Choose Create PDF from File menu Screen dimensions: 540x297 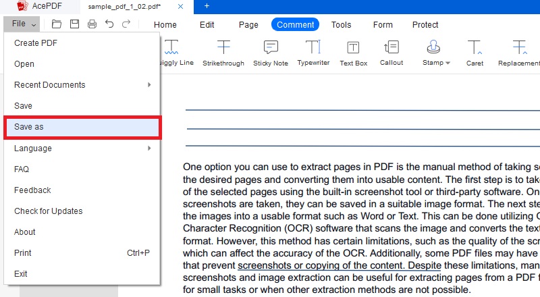pos(82,43)
